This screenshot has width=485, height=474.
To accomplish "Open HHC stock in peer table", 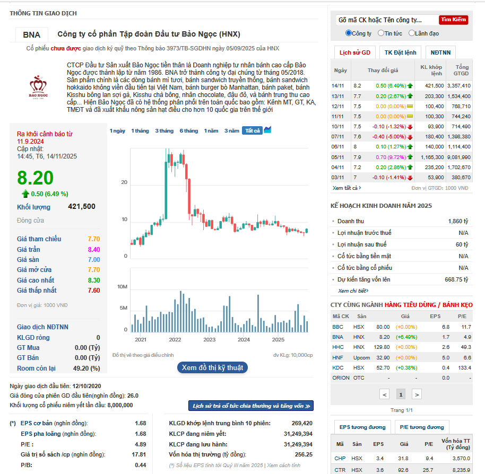I will [338, 347].
